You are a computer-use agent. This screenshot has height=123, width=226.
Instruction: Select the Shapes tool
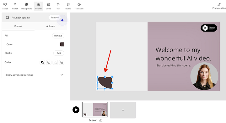tap(39, 6)
